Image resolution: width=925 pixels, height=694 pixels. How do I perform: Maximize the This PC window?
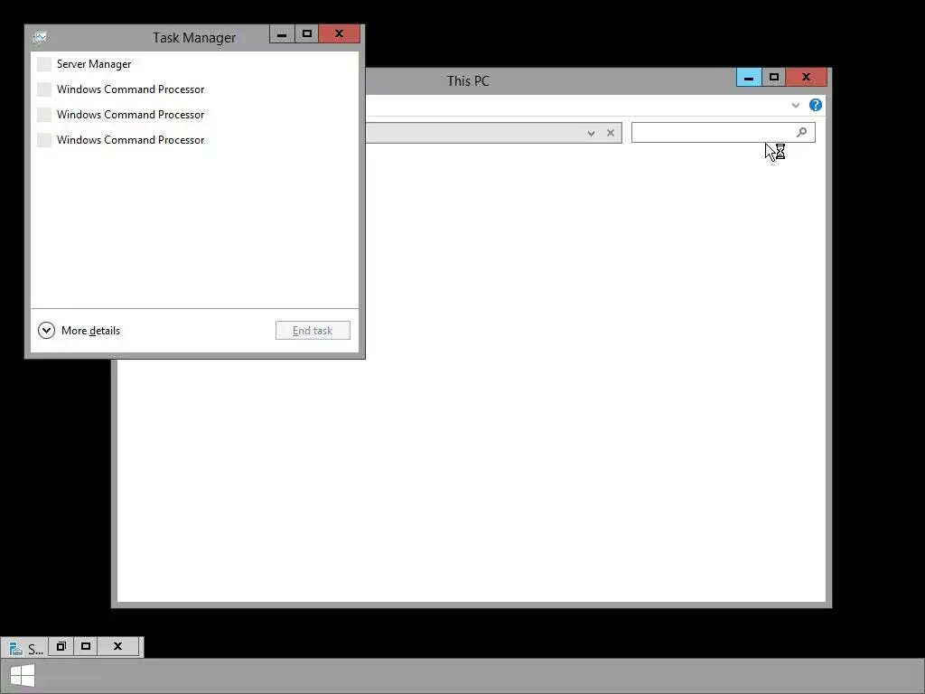[774, 78]
